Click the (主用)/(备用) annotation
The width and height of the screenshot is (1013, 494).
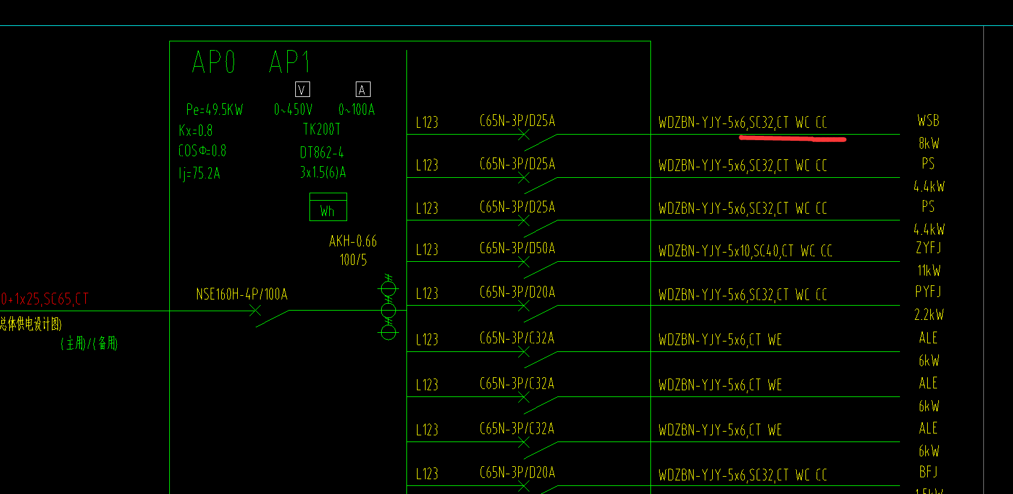coord(90,343)
